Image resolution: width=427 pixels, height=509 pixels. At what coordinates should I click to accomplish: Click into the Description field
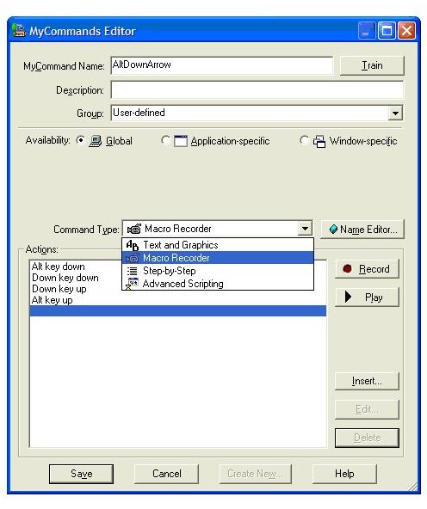click(257, 90)
